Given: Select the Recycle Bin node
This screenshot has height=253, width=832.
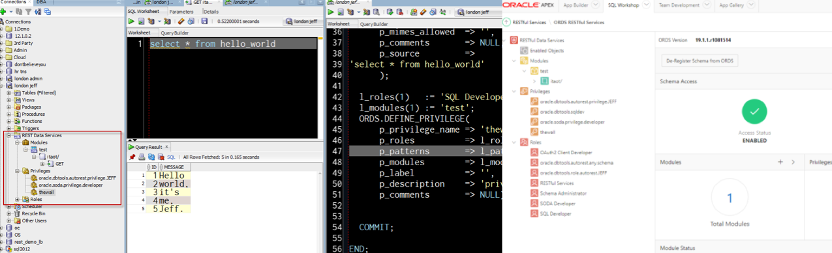Looking at the screenshot, I should [x=33, y=213].
